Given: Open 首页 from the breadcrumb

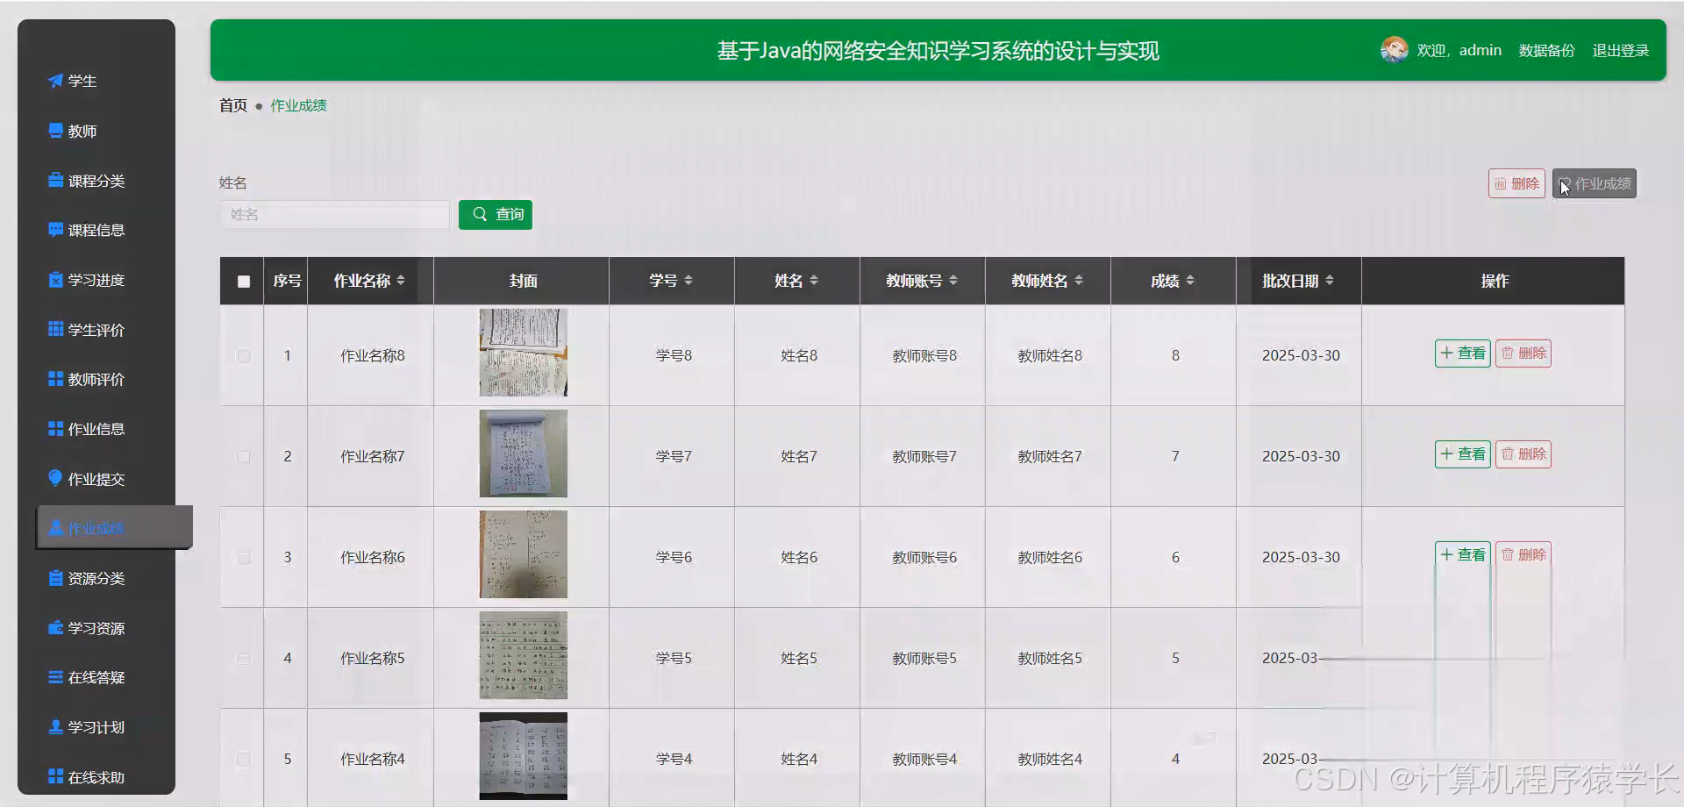Looking at the screenshot, I should click(232, 105).
